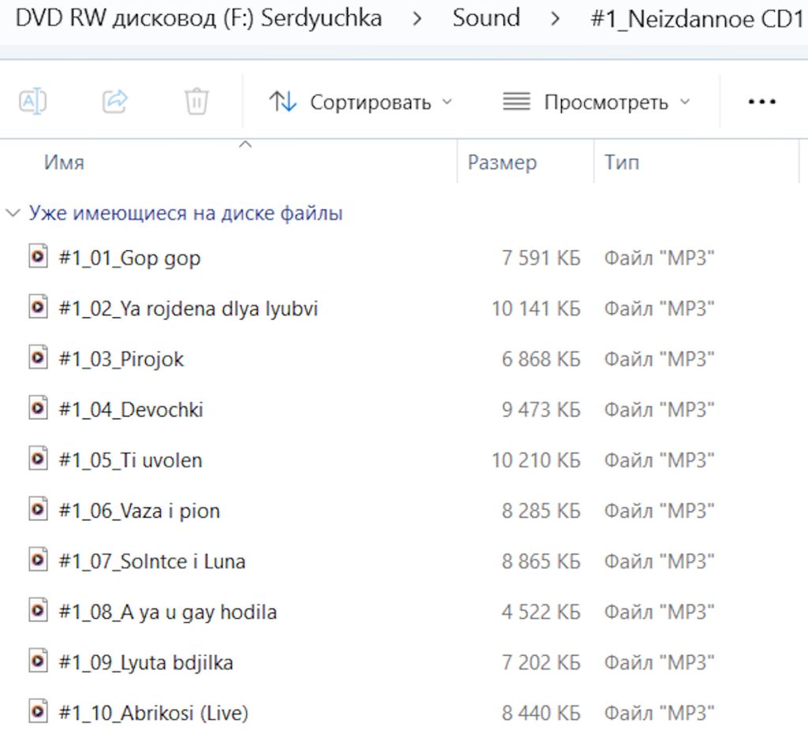The image size is (808, 738).
Task: Select file #1_07_Solntce i Luna
Action: [x=152, y=560]
